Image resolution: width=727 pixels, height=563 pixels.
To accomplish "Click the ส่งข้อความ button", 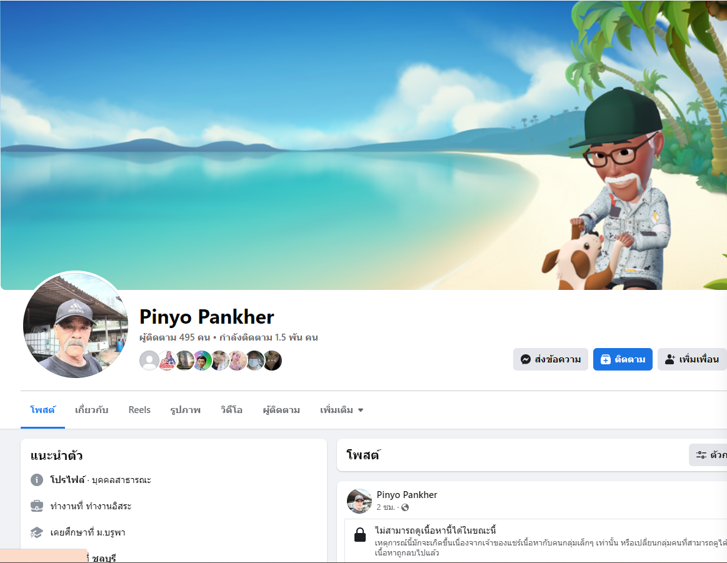I will click(x=550, y=359).
